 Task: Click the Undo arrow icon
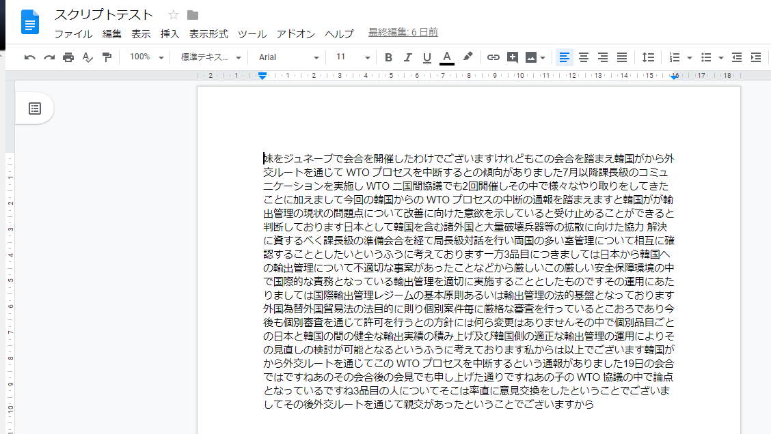[29, 57]
